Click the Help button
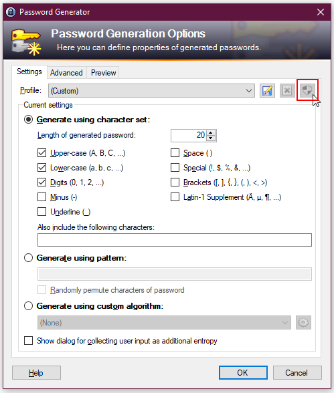This screenshot has height=393, width=334. pyautogui.click(x=36, y=373)
